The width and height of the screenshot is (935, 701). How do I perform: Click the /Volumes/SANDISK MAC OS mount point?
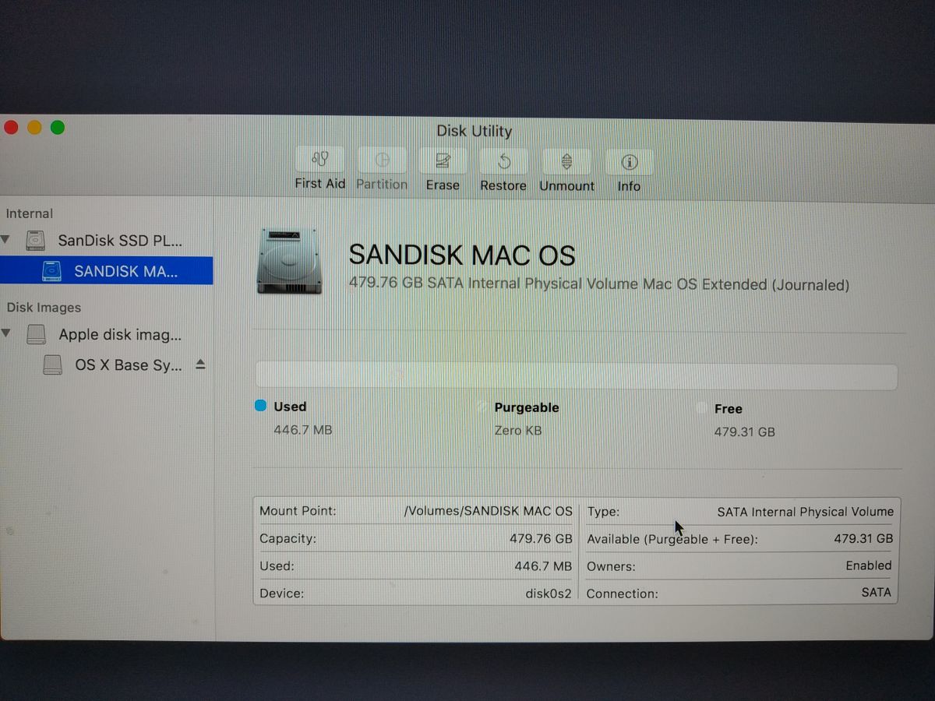(488, 512)
